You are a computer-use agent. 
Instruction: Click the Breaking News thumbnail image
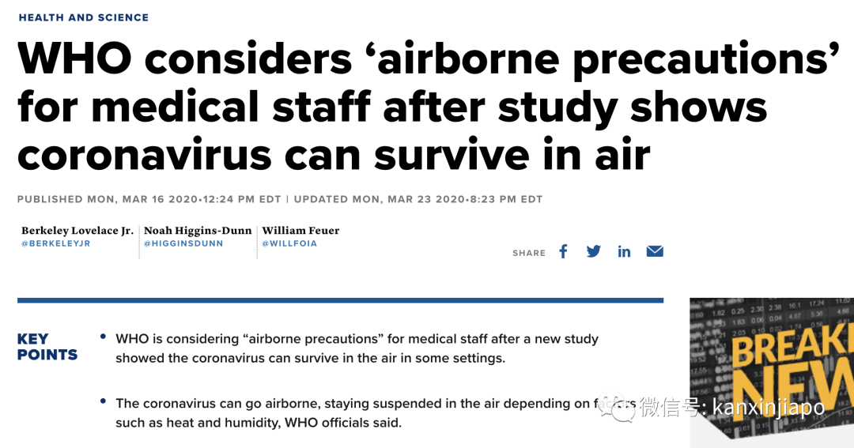[772, 372]
